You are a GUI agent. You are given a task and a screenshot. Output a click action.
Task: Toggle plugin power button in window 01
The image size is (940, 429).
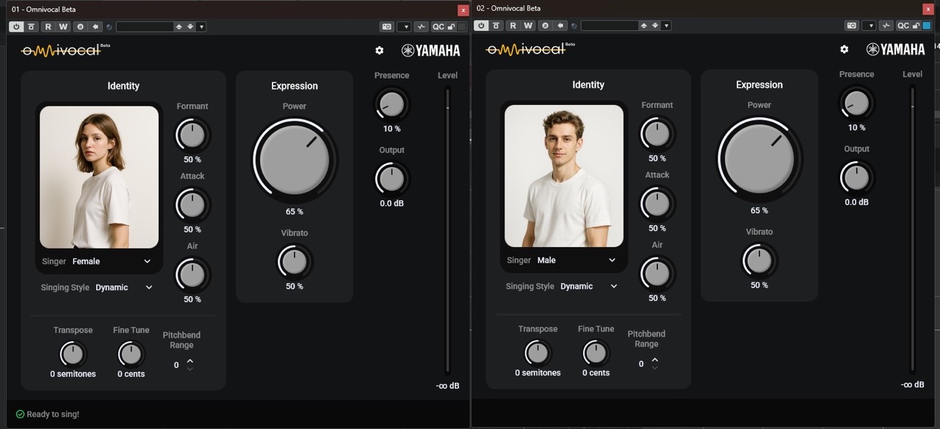tap(16, 26)
